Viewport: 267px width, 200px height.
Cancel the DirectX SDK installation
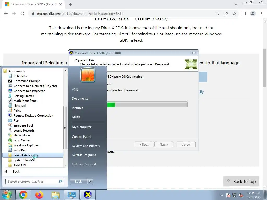tap(186, 144)
